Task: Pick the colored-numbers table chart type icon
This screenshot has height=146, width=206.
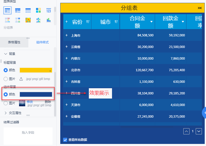Action: [x=7, y=20]
